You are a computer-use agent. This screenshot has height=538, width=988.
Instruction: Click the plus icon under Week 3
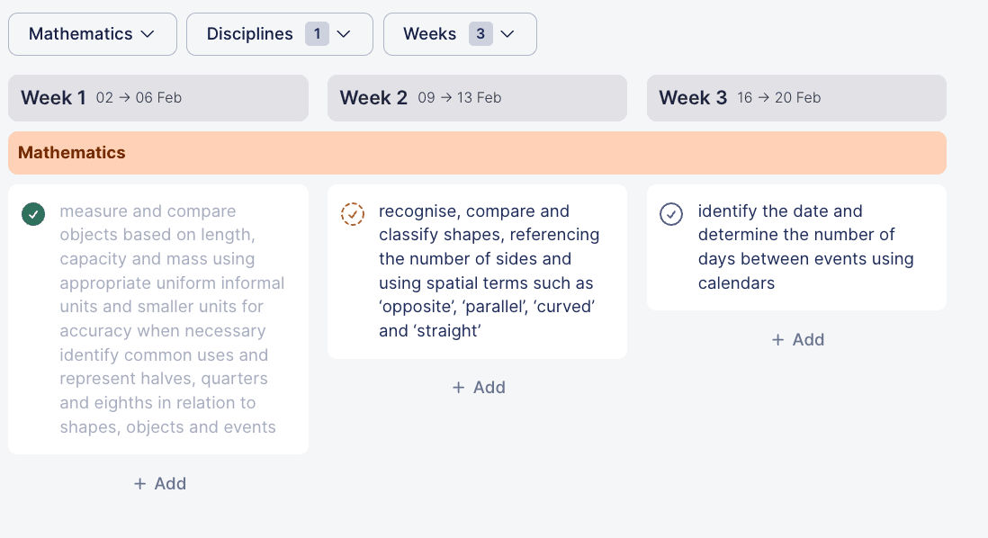(777, 340)
